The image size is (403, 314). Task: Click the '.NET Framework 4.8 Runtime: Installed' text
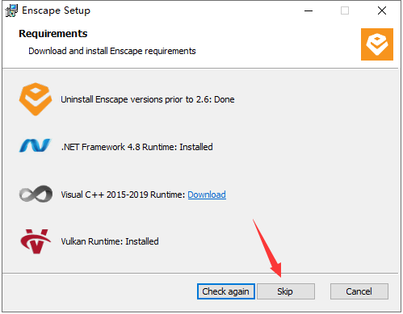pos(136,147)
